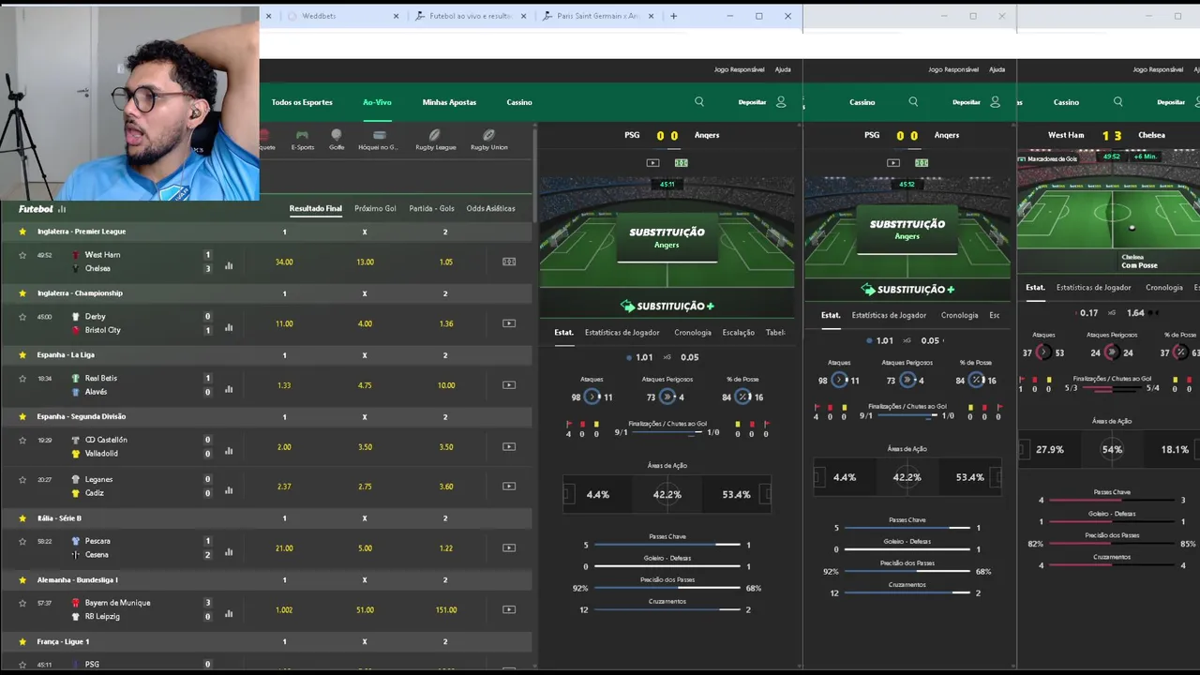Viewport: 1200px width, 675px height.
Task: Open Estatísticas de Jogador tab in first PSG window
Action: tap(622, 332)
